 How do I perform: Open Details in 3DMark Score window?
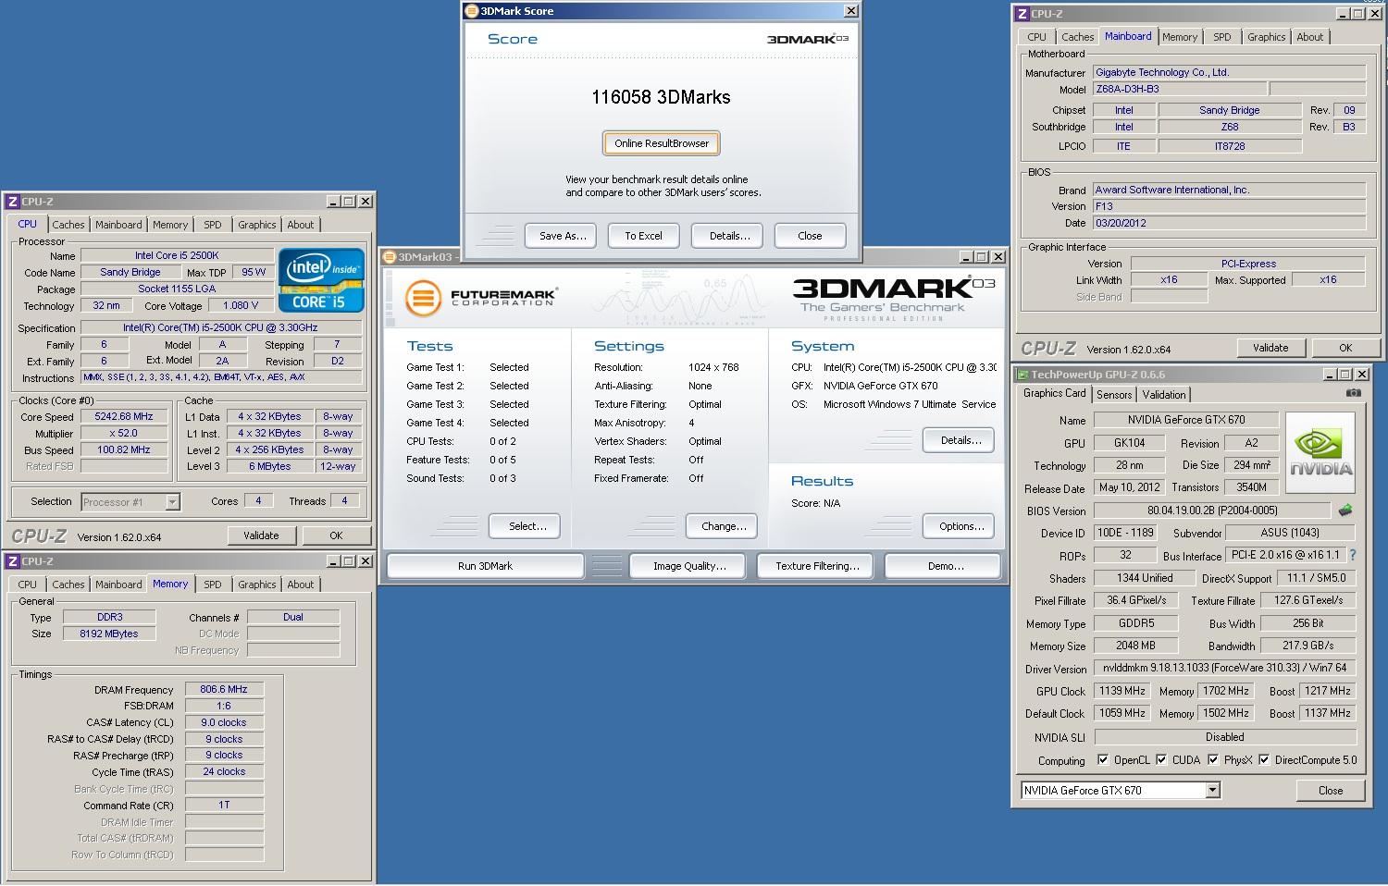pos(729,236)
